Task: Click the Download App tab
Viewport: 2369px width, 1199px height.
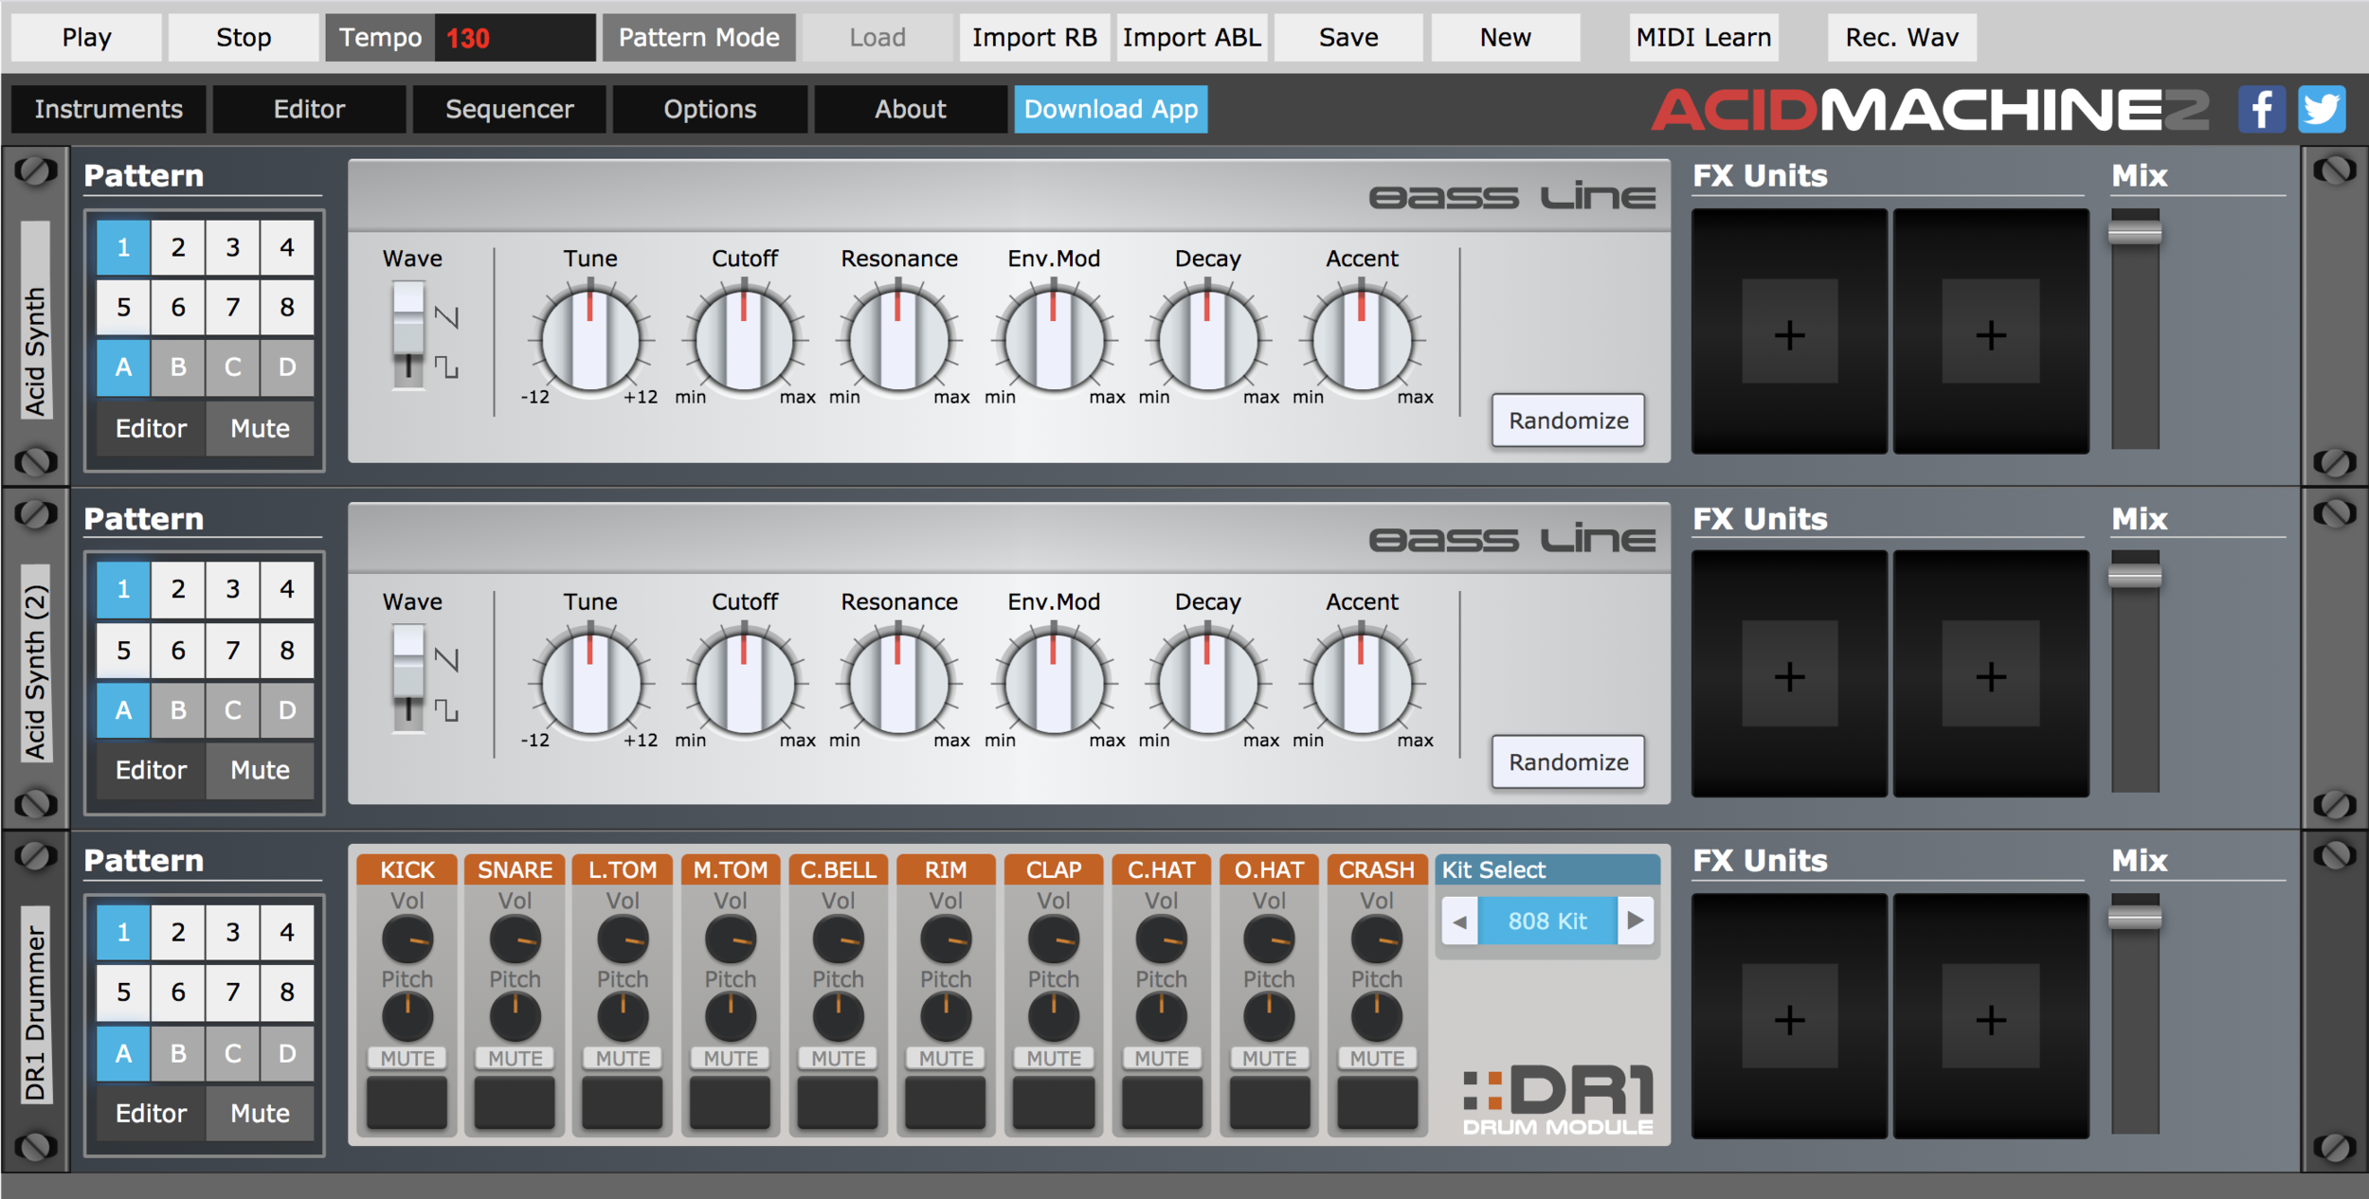Action: click(x=1111, y=109)
